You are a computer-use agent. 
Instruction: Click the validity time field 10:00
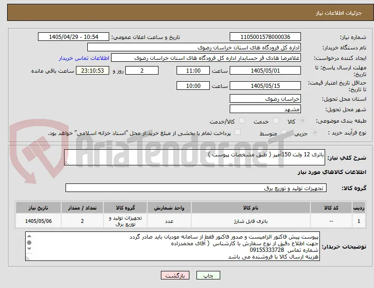[193, 86]
